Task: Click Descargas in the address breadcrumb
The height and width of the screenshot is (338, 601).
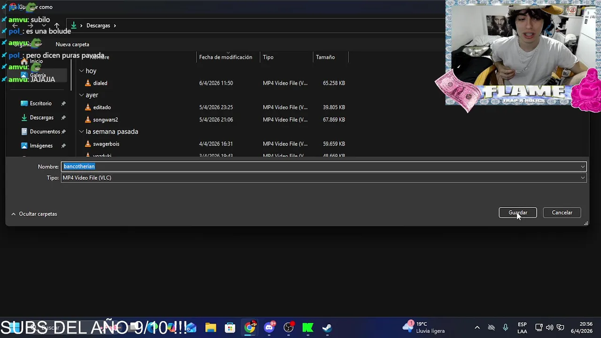Action: click(x=98, y=26)
